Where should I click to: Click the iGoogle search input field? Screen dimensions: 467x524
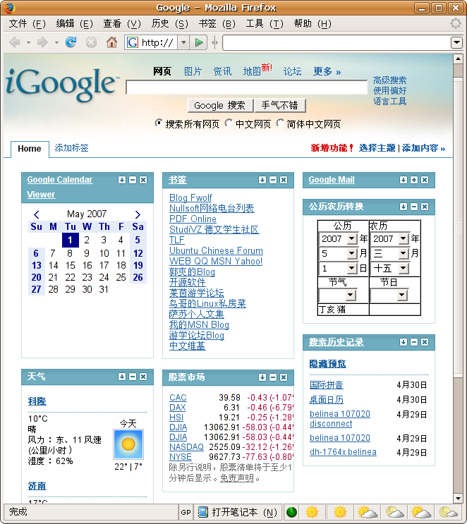(x=247, y=87)
